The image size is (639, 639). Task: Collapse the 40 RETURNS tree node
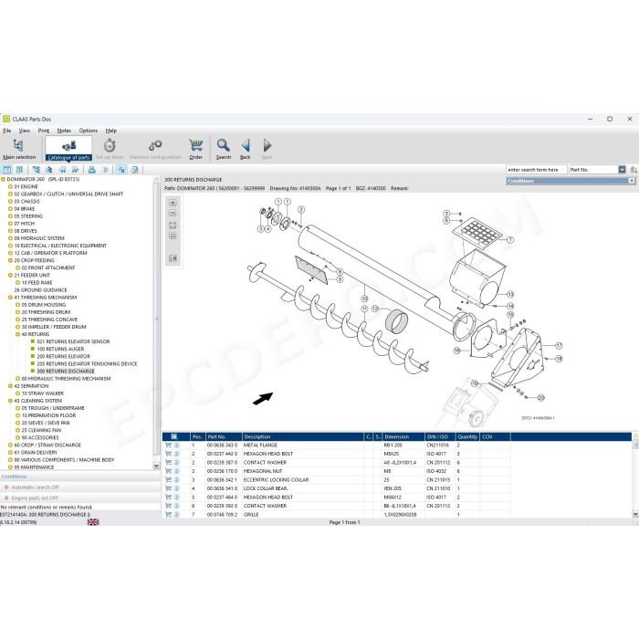point(17,334)
